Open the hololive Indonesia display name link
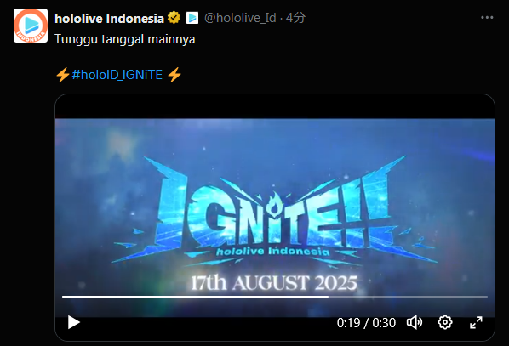This screenshot has height=346, width=509. click(110, 18)
